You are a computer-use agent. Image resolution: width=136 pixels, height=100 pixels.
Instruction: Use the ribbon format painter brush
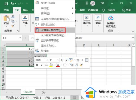[x=13, y=26]
